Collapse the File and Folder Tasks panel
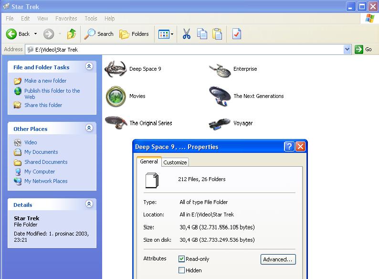The height and width of the screenshot is (279, 379). click(89, 67)
